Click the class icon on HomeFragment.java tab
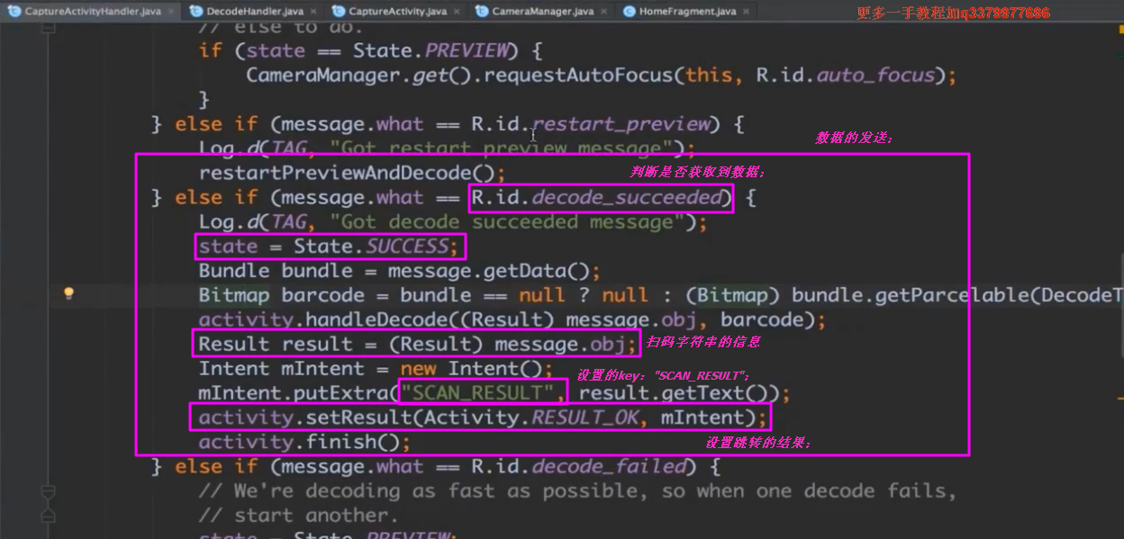This screenshot has height=539, width=1124. click(628, 12)
